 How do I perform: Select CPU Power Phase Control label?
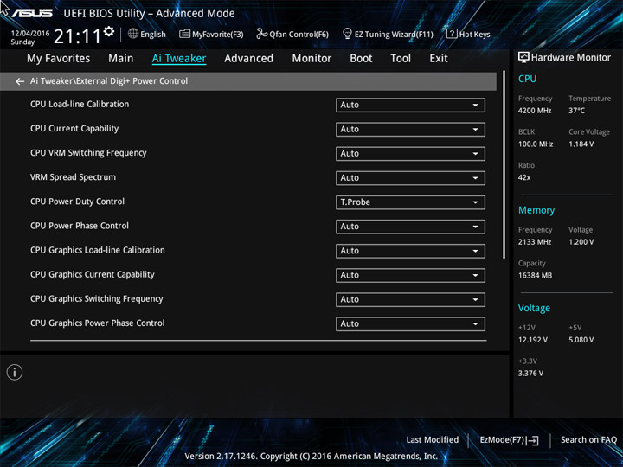pyautogui.click(x=80, y=226)
